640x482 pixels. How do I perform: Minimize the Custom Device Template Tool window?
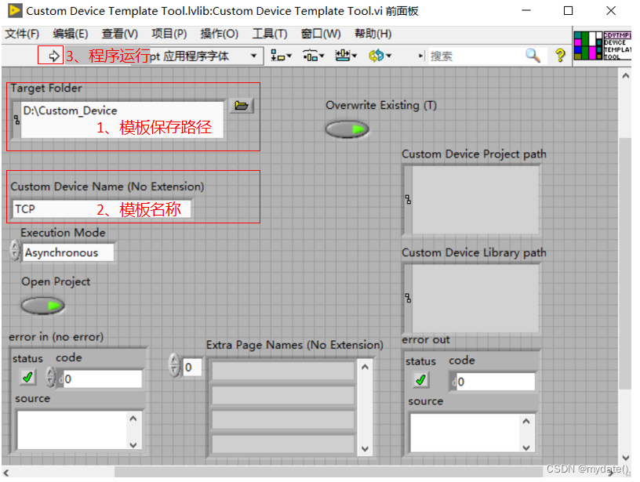tap(526, 10)
